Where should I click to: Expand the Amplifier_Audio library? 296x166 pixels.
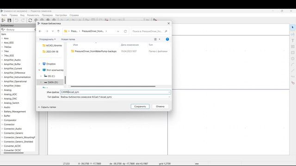pos(2,60)
